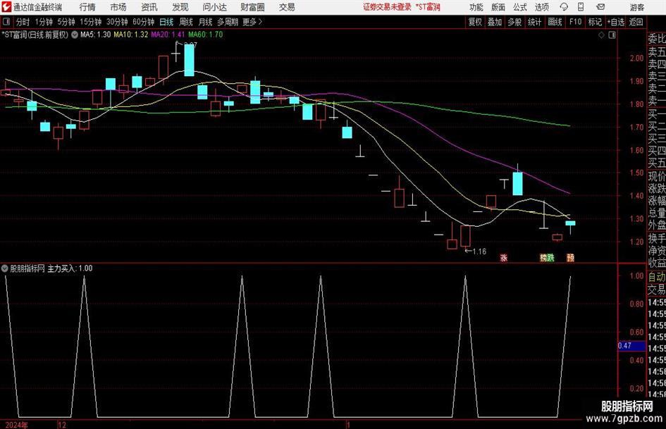Open the 标记 marker tool
The height and width of the screenshot is (429, 666).
tap(595, 22)
